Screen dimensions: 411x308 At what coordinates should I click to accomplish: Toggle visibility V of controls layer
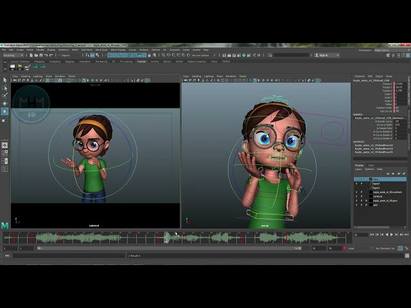pos(356,196)
